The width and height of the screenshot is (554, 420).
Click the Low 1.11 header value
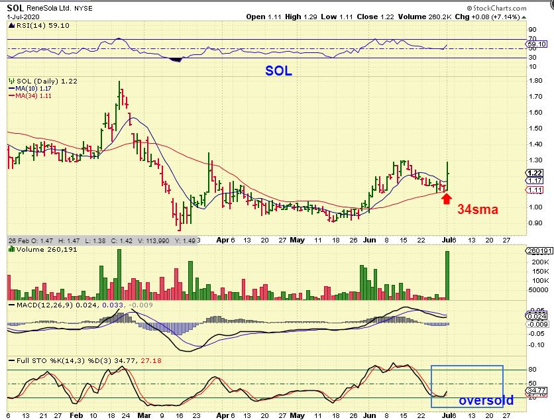(x=337, y=17)
